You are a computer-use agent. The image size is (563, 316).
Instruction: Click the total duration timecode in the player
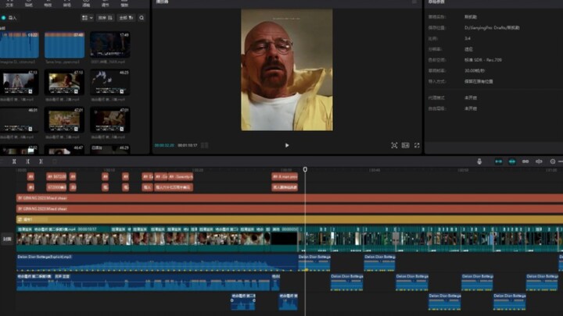pos(188,145)
